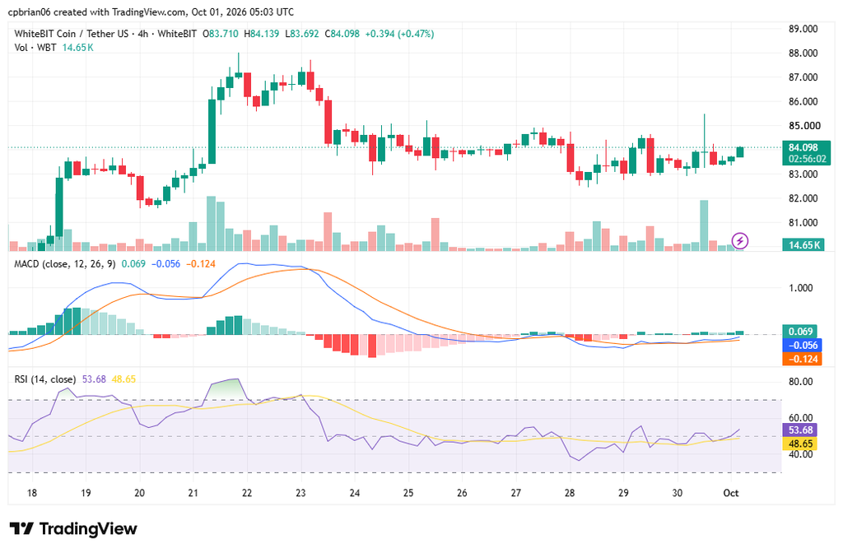The height and width of the screenshot is (553, 843).
Task: Click the RSI legend value 53.68
Action: click(94, 379)
